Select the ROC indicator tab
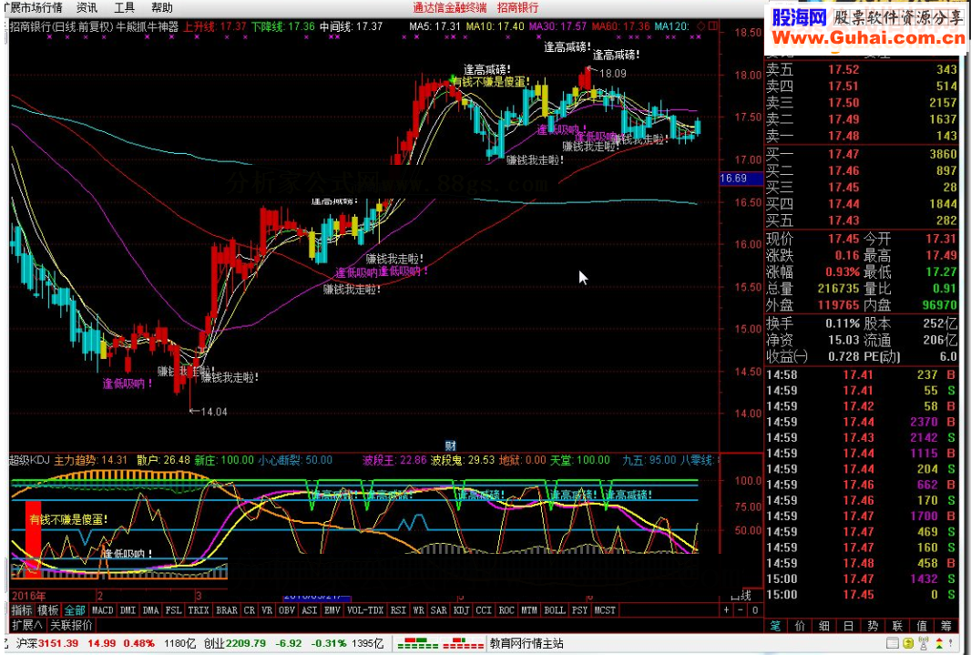The width and height of the screenshot is (971, 655). (x=506, y=610)
